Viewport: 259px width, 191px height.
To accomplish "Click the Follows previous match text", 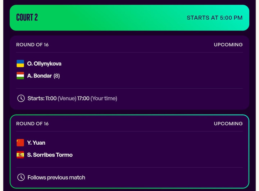I will pyautogui.click(x=56, y=177).
